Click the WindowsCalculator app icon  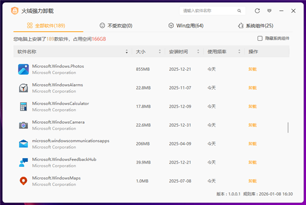point(23,107)
